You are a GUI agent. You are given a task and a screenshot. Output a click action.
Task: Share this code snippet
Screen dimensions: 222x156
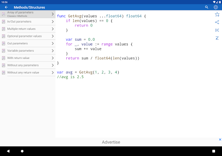[x=217, y=22]
